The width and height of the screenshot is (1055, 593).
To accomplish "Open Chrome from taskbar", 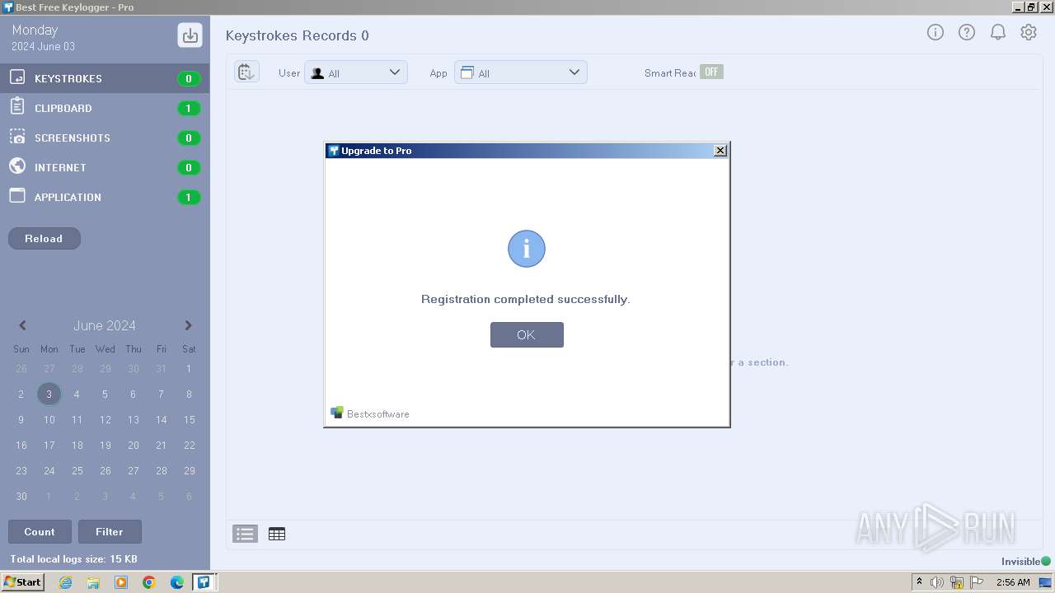I will (149, 582).
